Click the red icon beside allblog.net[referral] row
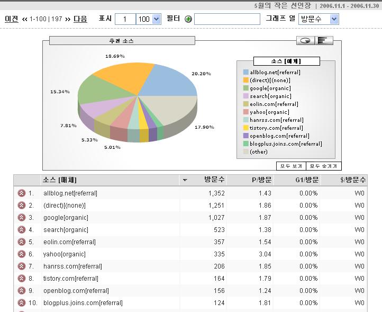 [22, 193]
